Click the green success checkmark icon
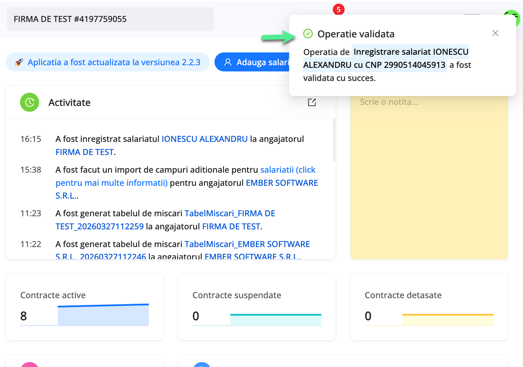This screenshot has height=367, width=523. (x=308, y=33)
